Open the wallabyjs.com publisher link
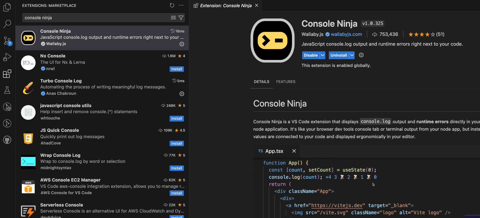The height and width of the screenshot is (218, 480). click(346, 34)
